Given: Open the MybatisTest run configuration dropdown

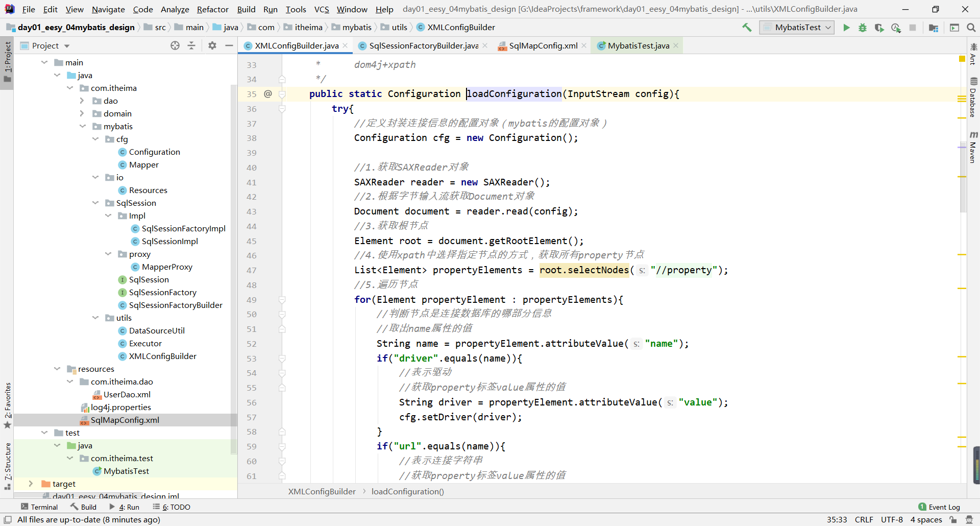Looking at the screenshot, I should pos(797,28).
